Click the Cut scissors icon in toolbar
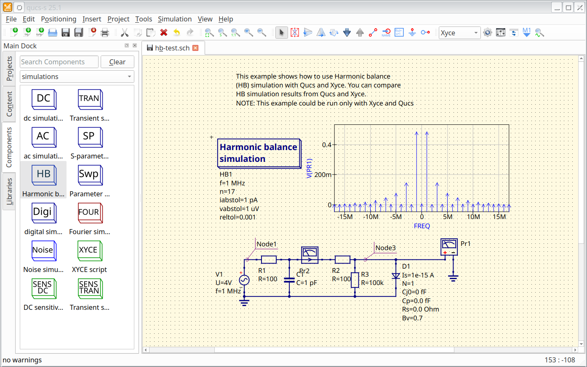 125,33
